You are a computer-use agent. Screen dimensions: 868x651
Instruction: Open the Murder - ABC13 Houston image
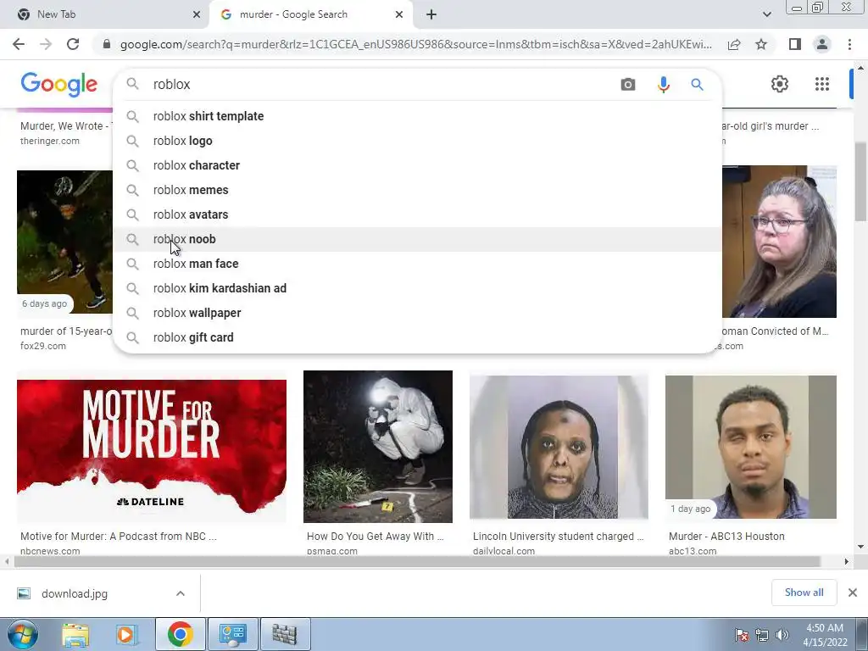click(751, 446)
